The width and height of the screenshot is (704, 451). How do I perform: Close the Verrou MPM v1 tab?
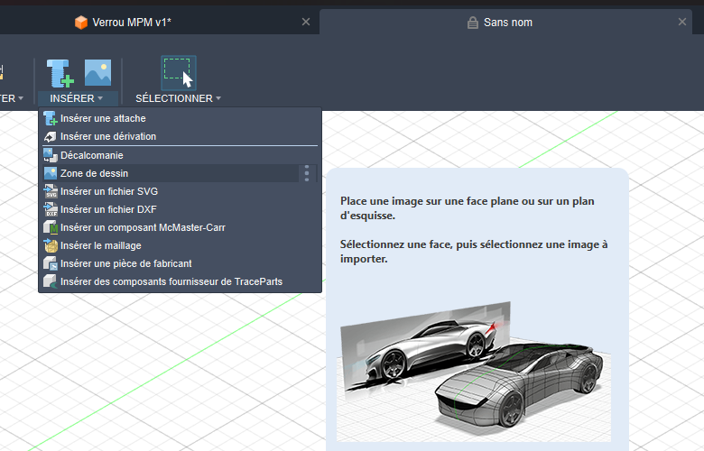[305, 22]
